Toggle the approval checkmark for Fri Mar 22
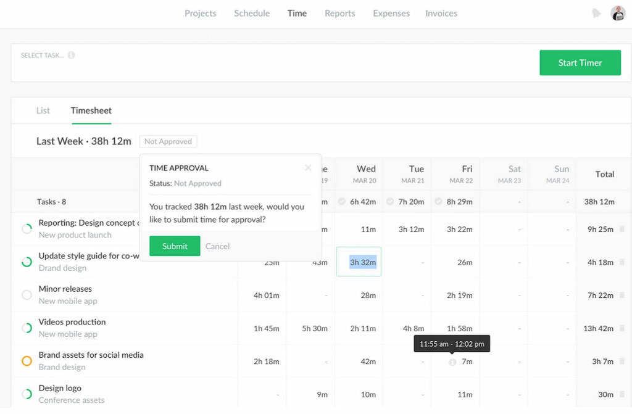The image size is (632, 414). [438, 201]
